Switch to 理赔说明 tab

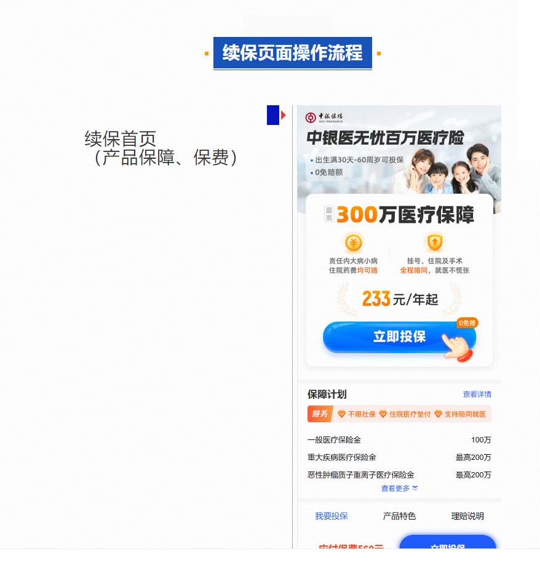(467, 516)
